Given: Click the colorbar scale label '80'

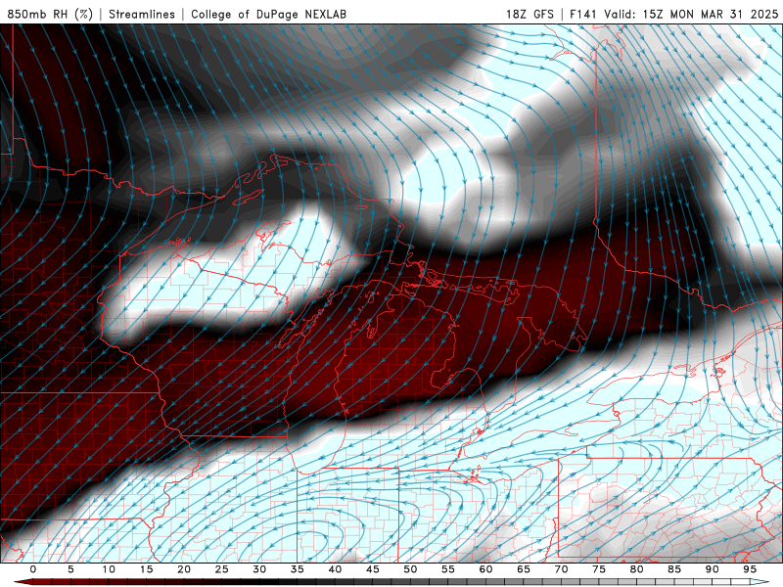Looking at the screenshot, I should [x=636, y=569].
